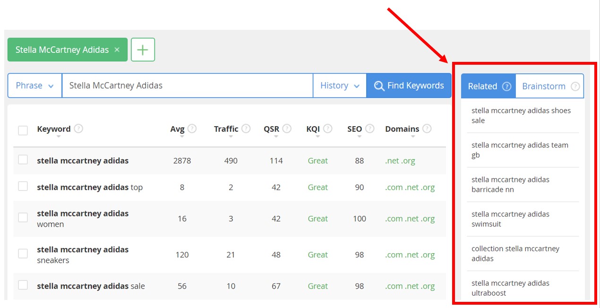Sort by Traffic column arrow
The height and width of the screenshot is (308, 600).
pyautogui.click(x=231, y=137)
